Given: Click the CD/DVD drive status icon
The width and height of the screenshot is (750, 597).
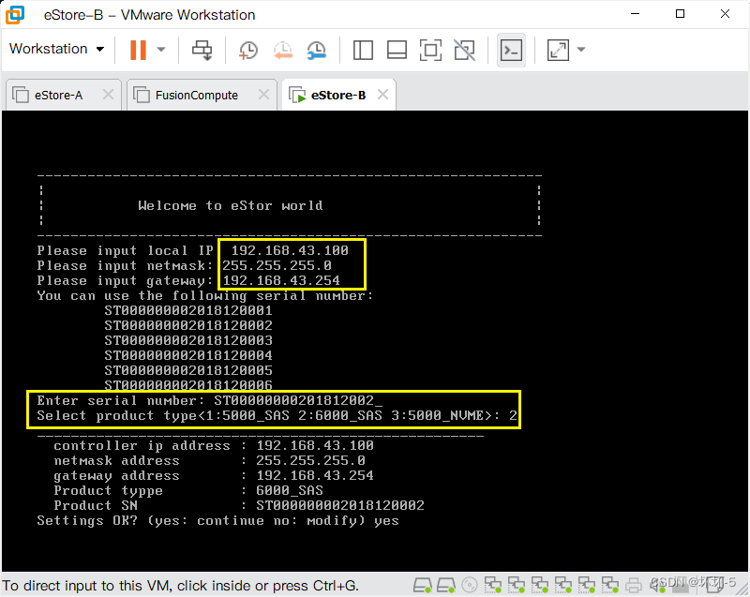Looking at the screenshot, I should (470, 585).
